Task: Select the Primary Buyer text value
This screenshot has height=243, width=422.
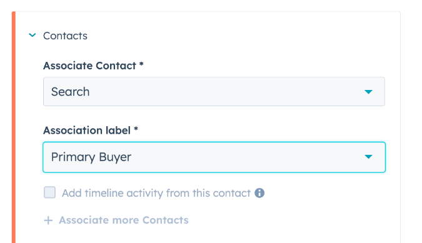Action: [x=91, y=157]
